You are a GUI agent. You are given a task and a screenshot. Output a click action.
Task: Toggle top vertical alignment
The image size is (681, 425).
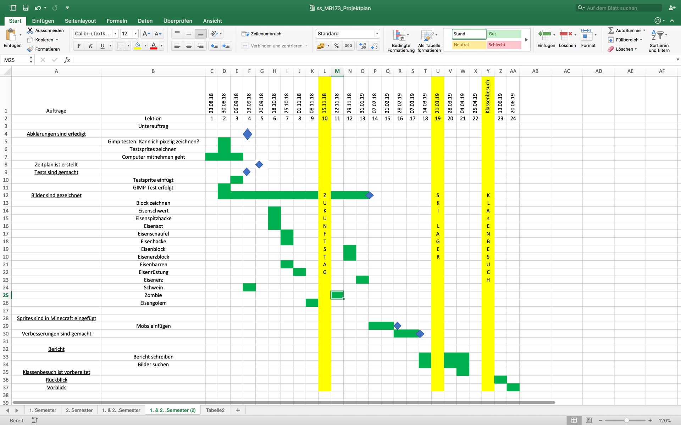pyautogui.click(x=177, y=34)
